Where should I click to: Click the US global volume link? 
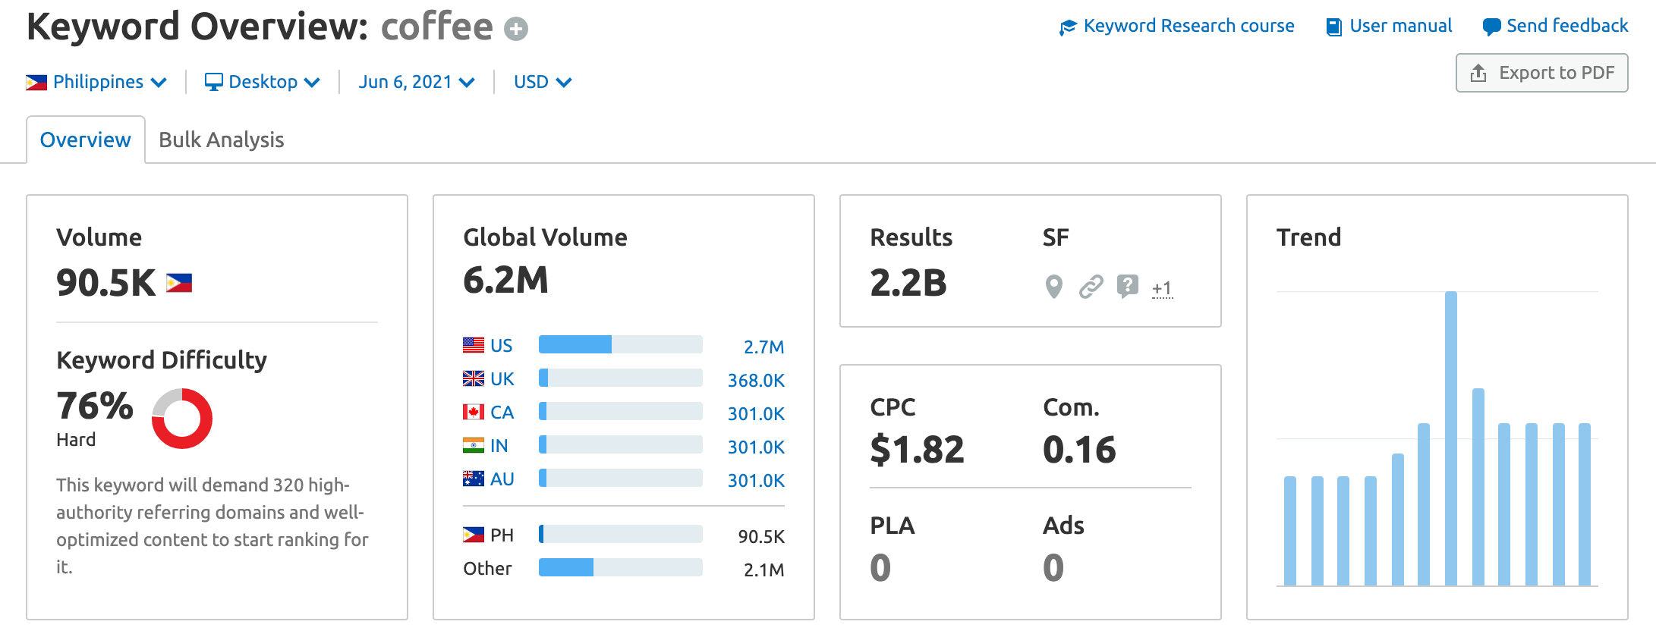tap(501, 346)
